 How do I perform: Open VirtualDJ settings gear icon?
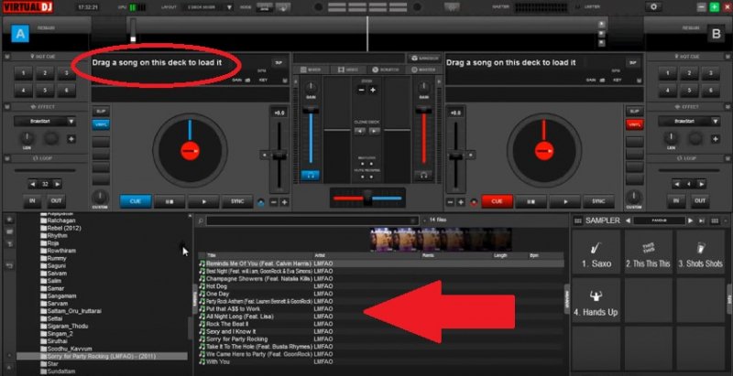pyautogui.click(x=653, y=7)
